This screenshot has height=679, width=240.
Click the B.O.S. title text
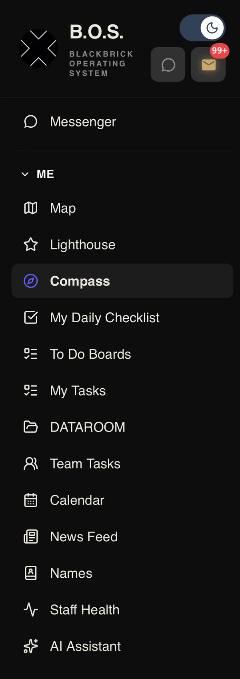pos(96,32)
